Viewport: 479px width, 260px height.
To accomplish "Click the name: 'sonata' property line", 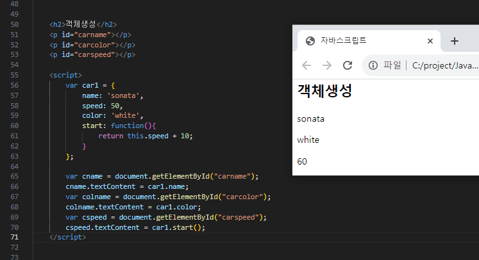I will click(112, 96).
